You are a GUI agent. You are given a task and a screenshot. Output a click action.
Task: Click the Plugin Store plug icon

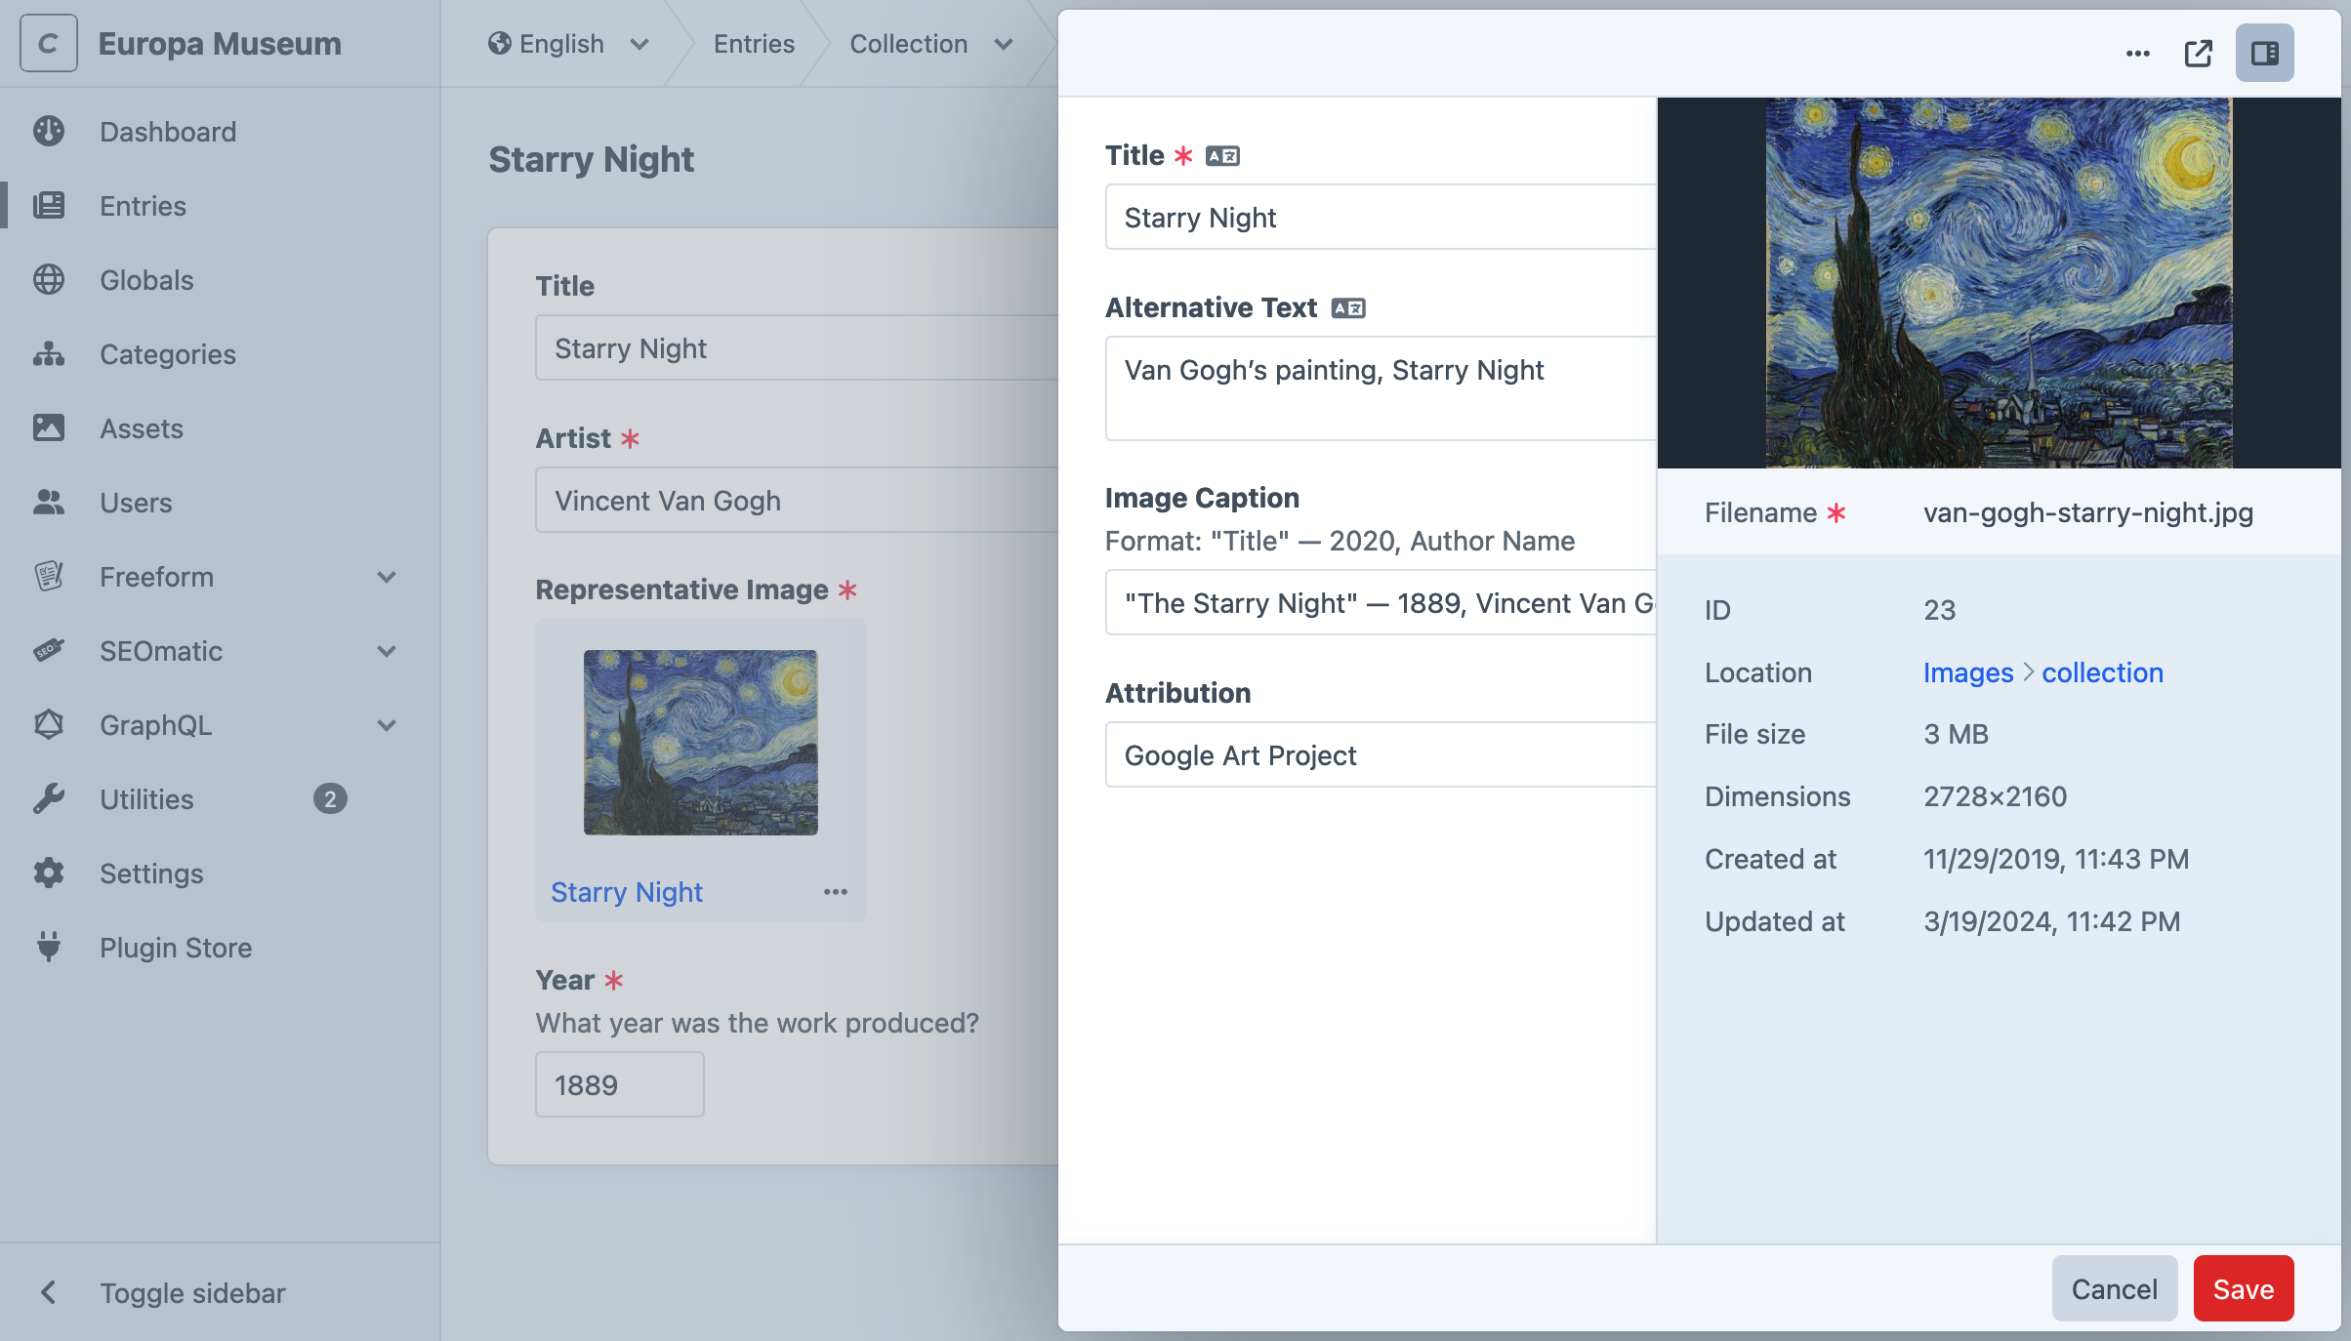(49, 948)
